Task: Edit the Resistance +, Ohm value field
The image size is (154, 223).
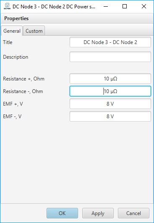Action: coord(110,79)
